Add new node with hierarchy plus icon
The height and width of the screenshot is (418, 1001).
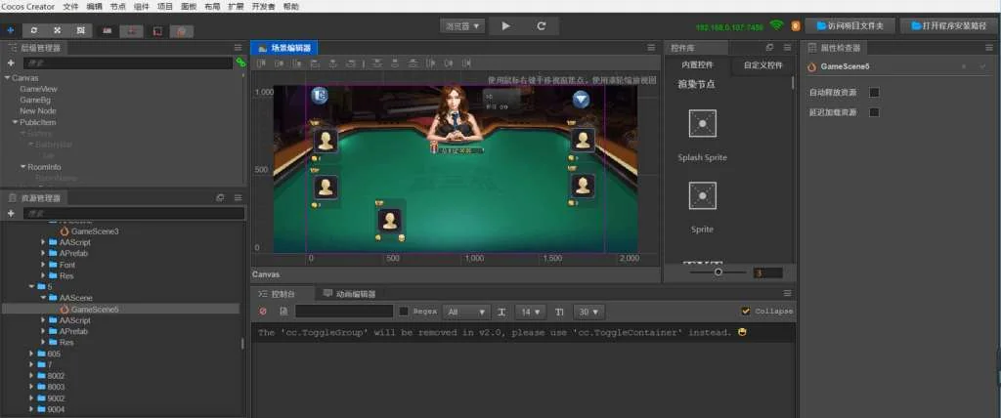click(10, 63)
